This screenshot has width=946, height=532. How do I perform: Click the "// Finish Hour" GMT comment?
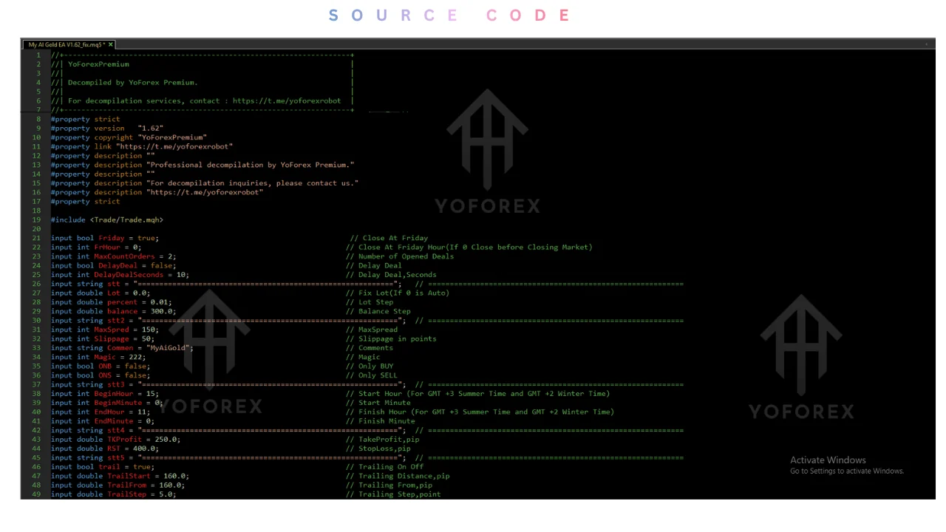point(480,412)
